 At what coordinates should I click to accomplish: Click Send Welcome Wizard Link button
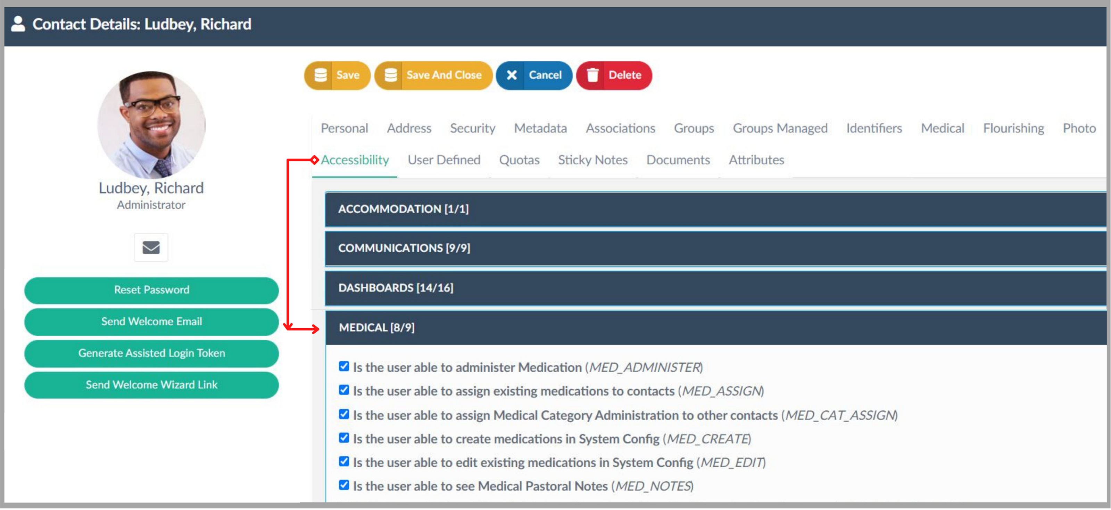151,385
